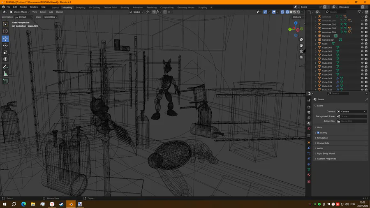This screenshot has height=208, width=370.
Task: Open the Object Mode dropdown
Action: [20, 12]
